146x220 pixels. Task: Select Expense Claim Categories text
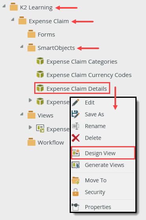[82, 62]
